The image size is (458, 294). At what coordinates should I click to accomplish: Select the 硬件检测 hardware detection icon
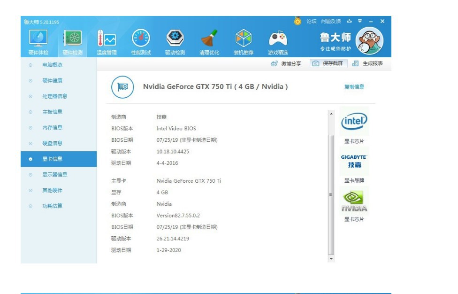coord(72,42)
